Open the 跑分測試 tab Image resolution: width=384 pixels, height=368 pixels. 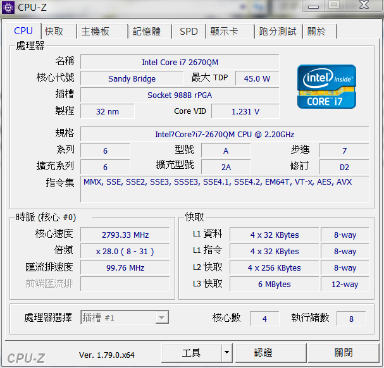click(279, 32)
